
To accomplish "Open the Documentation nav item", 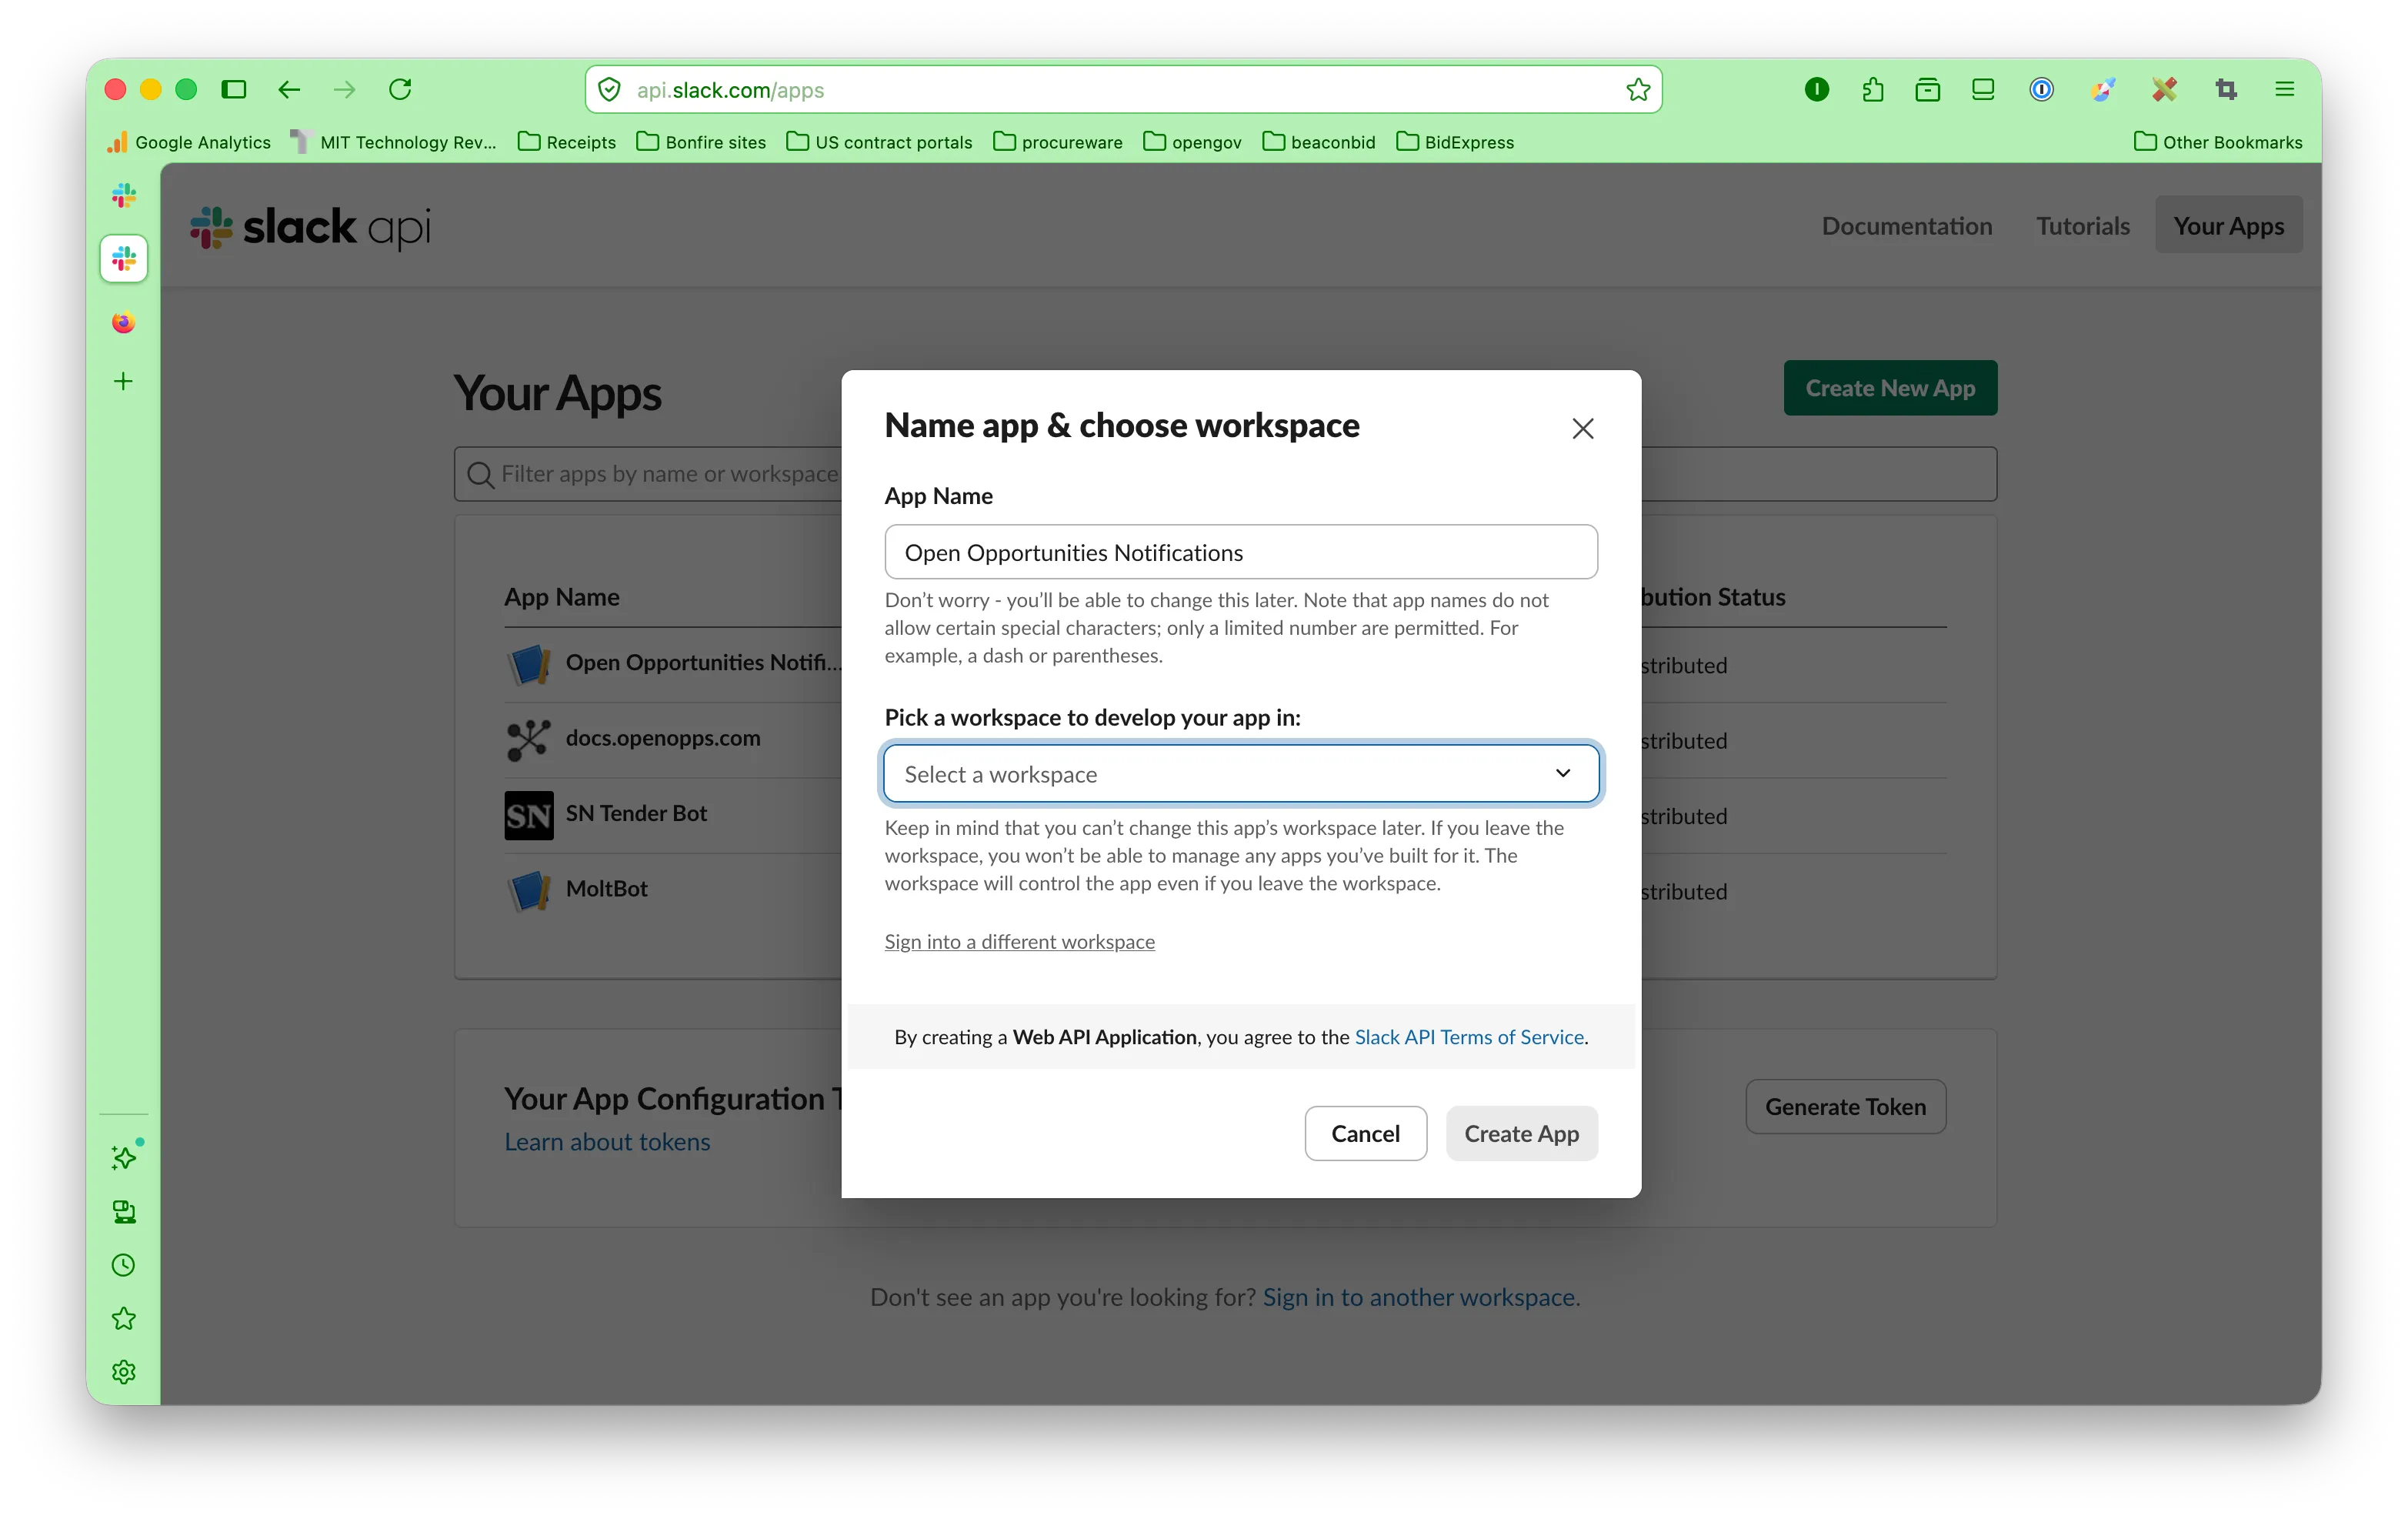I will [1906, 226].
